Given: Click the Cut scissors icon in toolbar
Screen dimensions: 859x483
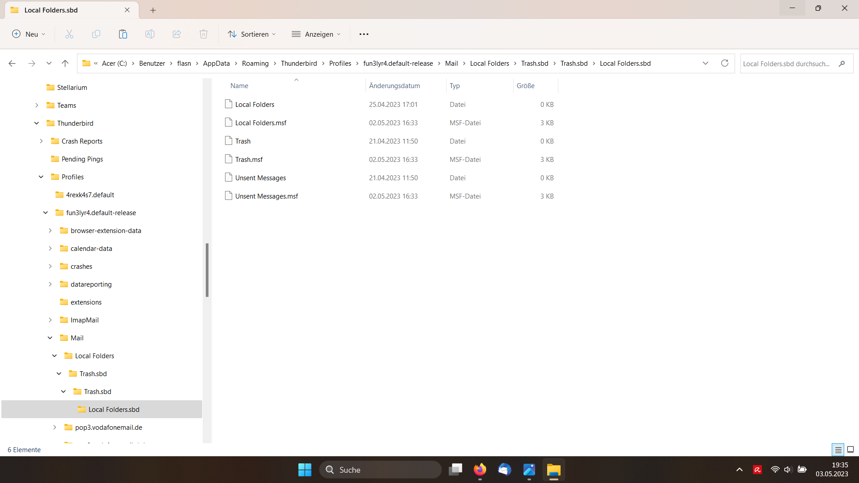Looking at the screenshot, I should pos(69,34).
